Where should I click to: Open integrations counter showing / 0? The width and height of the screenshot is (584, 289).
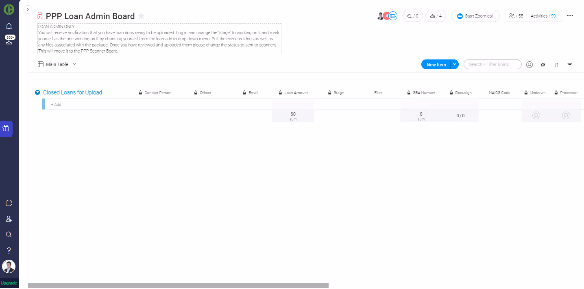pyautogui.click(x=413, y=16)
